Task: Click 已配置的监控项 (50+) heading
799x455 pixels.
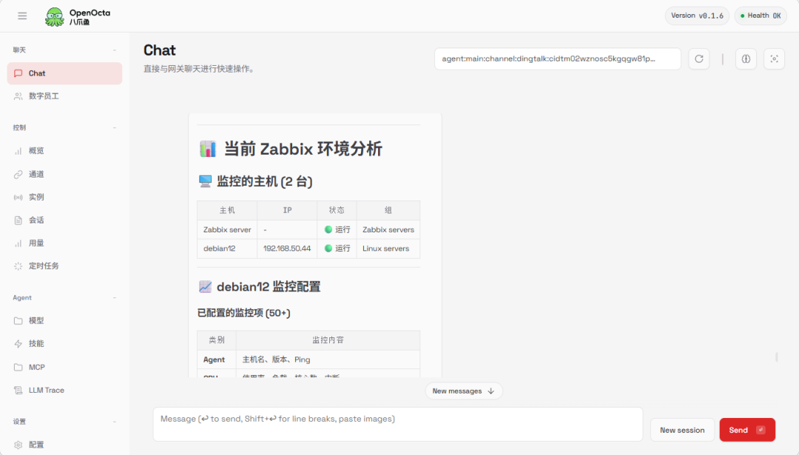Action: tap(243, 313)
